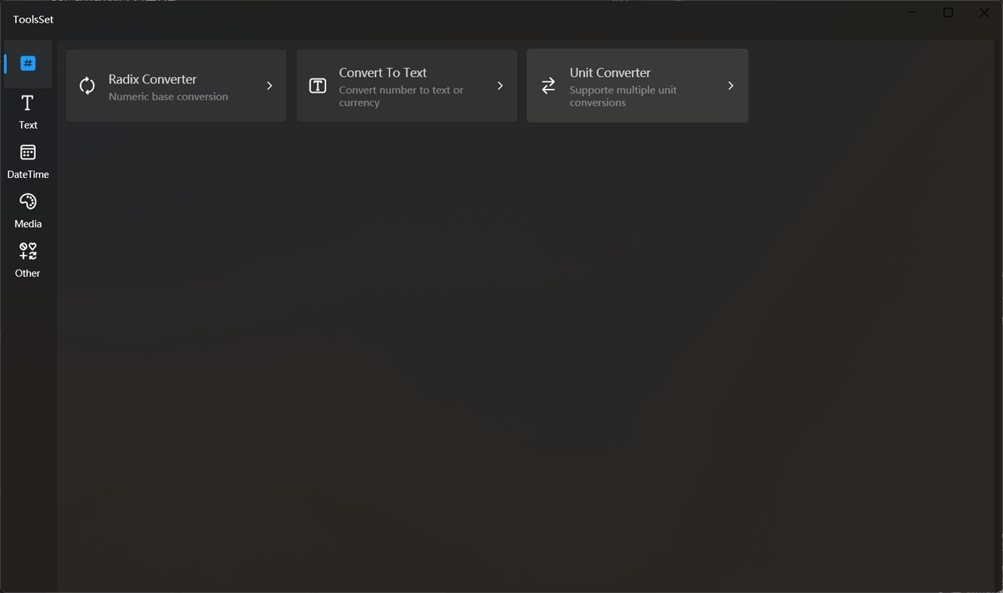Click 'Numeric base conversion' description text
1003x593 pixels.
[168, 96]
